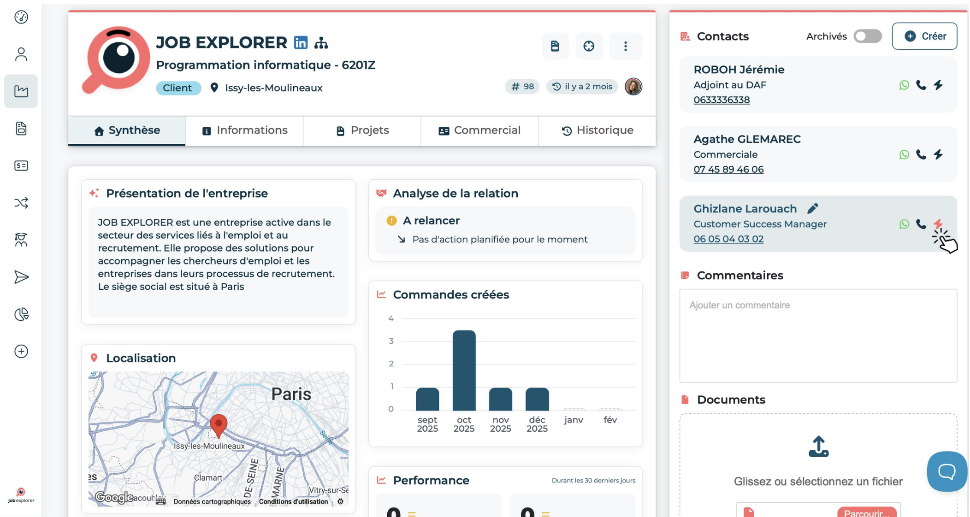This screenshot has width=970, height=517.
Task: Open the dashboard gauge icon in sidebar
Action: coord(21,17)
